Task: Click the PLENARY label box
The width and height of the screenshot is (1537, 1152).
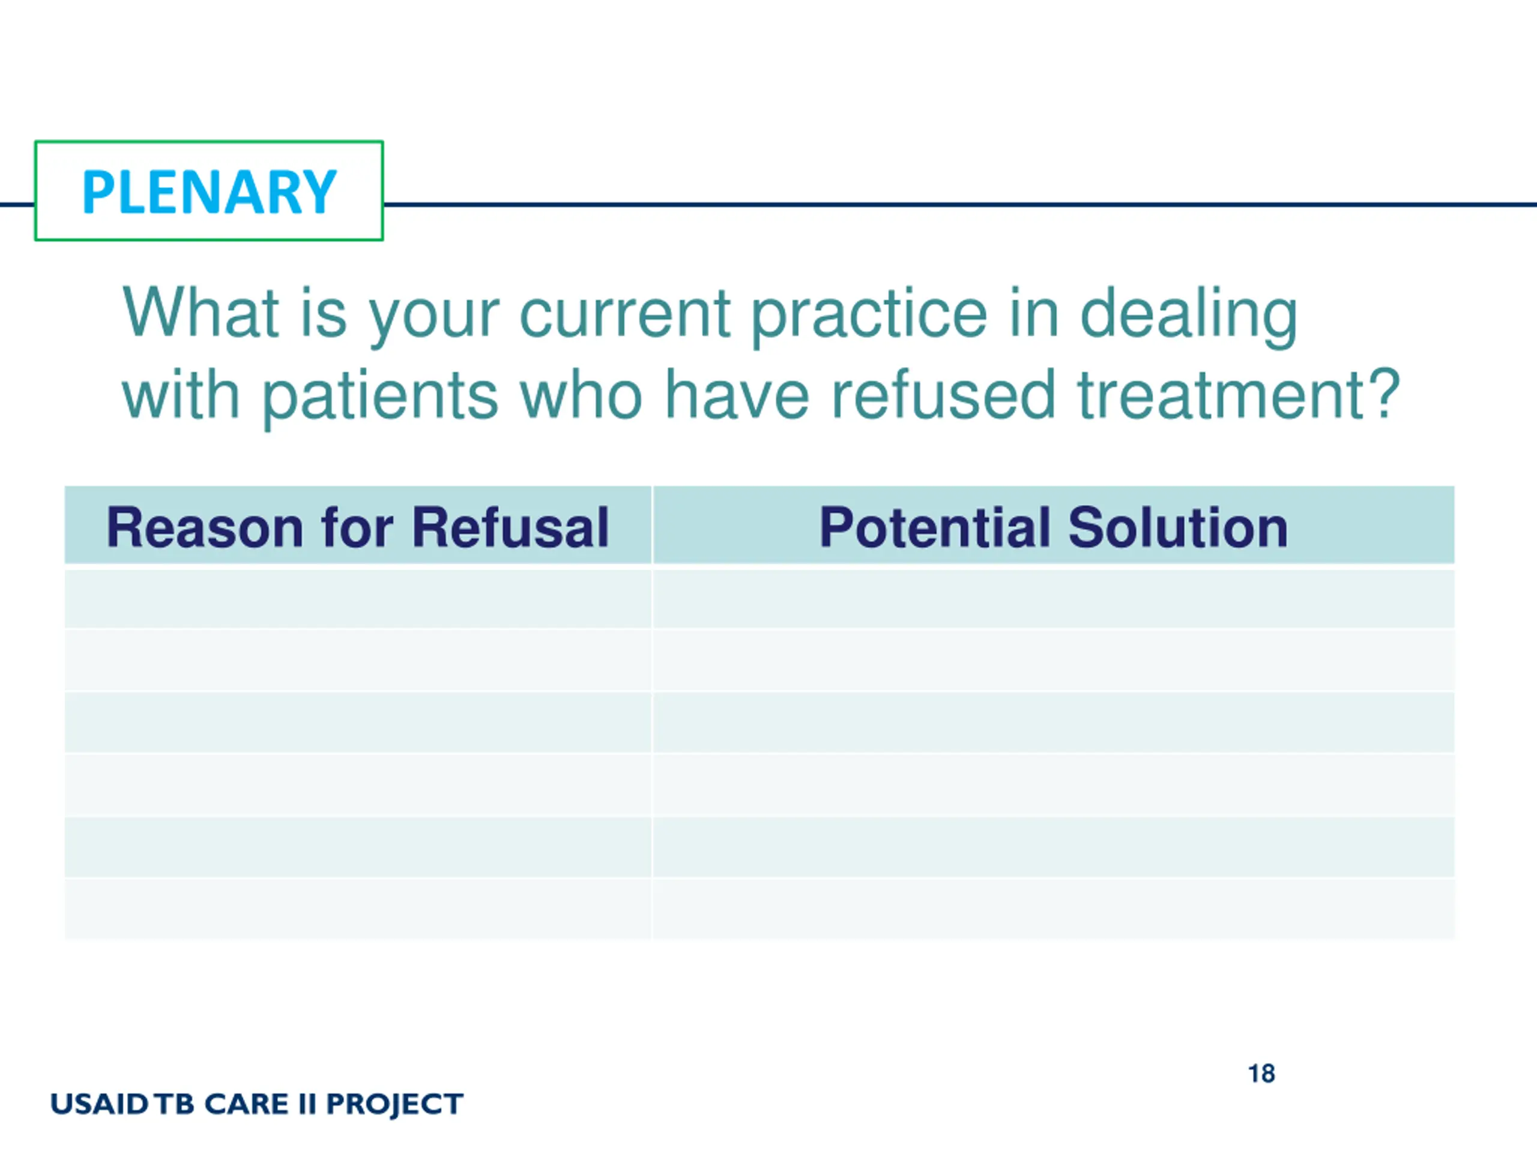Action: pyautogui.click(x=209, y=191)
